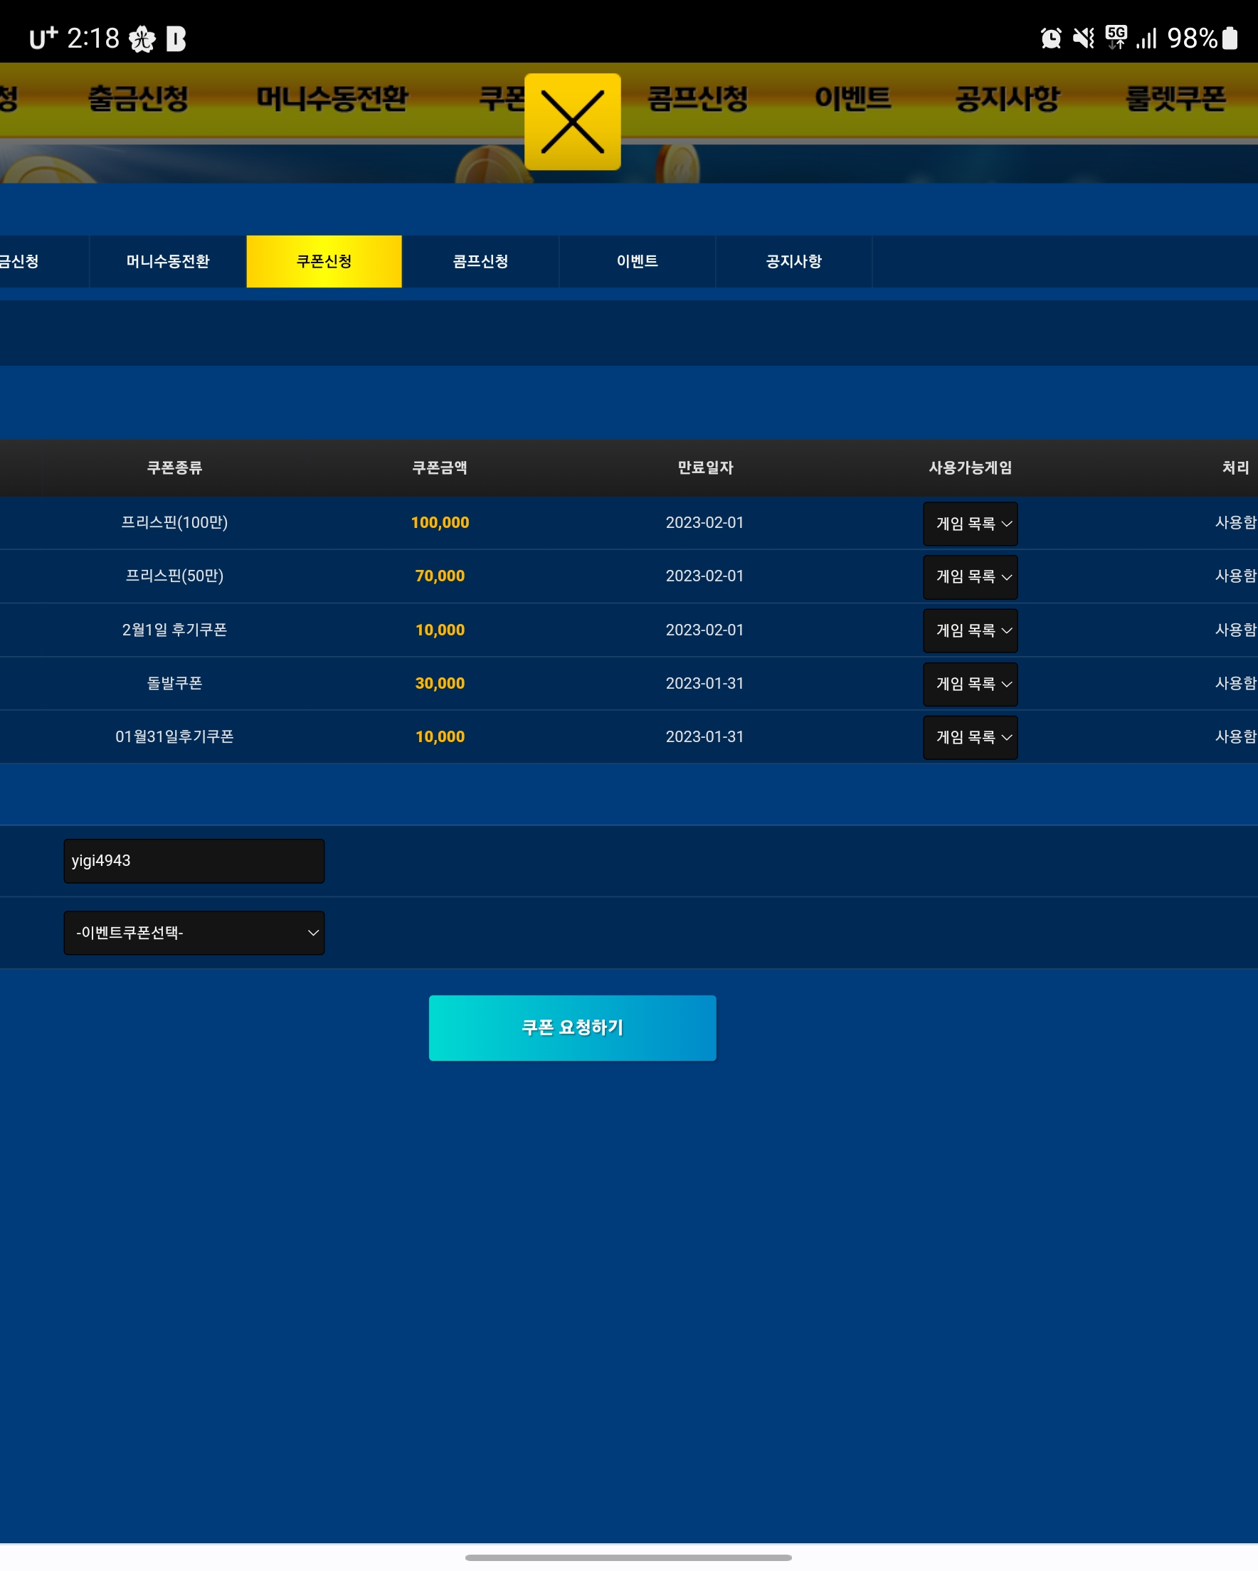This screenshot has height=1571, width=1258.
Task: Expand game list for 돌발쿠폰 row
Action: pos(970,684)
